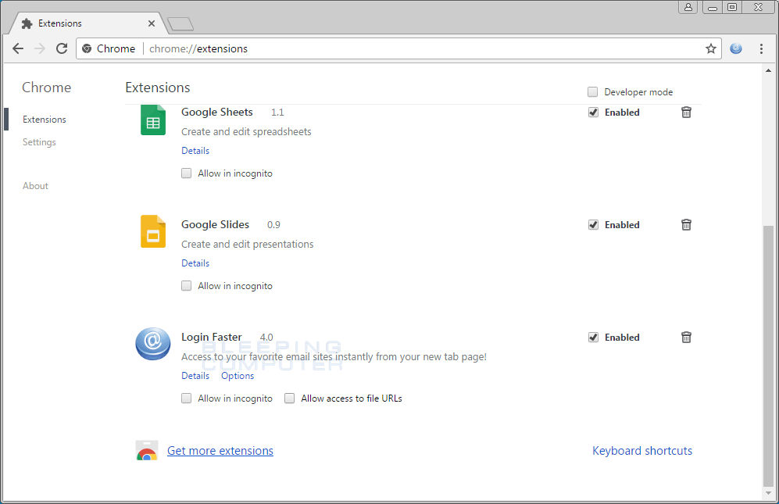
Task: Enable Developer mode
Action: (x=592, y=91)
